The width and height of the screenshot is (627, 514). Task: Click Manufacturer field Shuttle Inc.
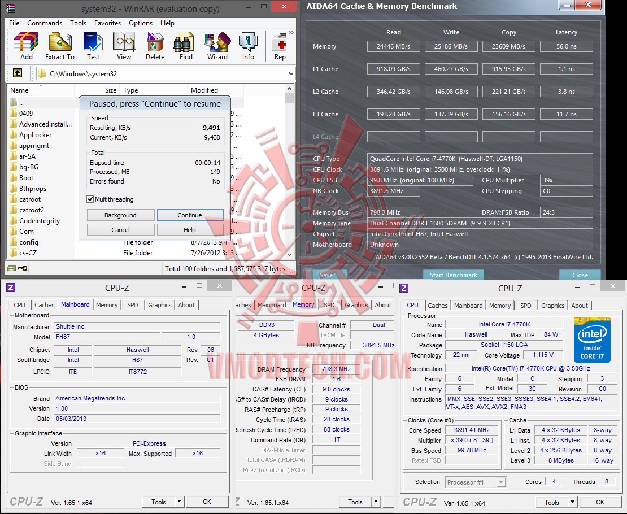[x=137, y=327]
